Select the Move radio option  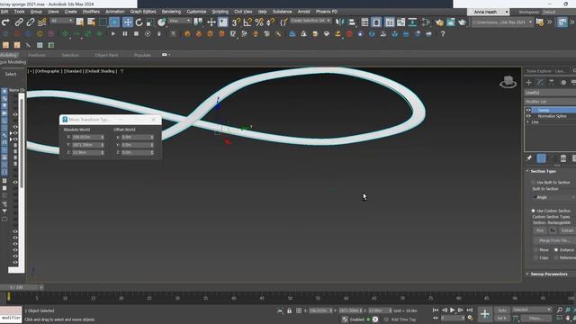(x=535, y=250)
